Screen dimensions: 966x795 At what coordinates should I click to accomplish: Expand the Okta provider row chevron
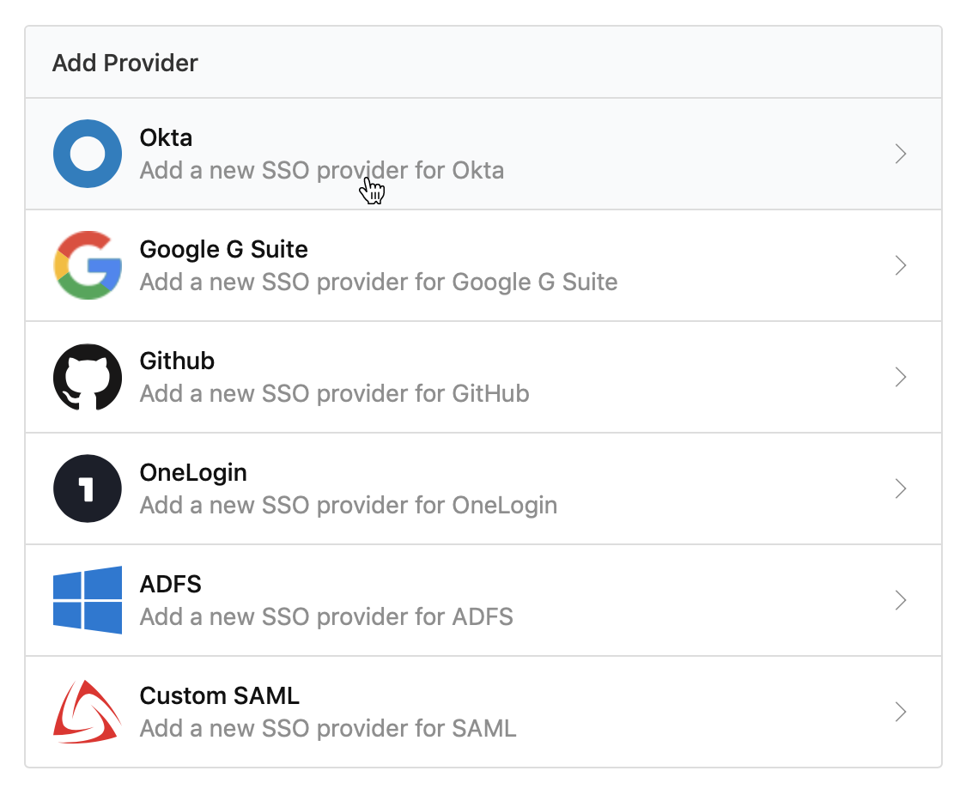click(x=900, y=154)
